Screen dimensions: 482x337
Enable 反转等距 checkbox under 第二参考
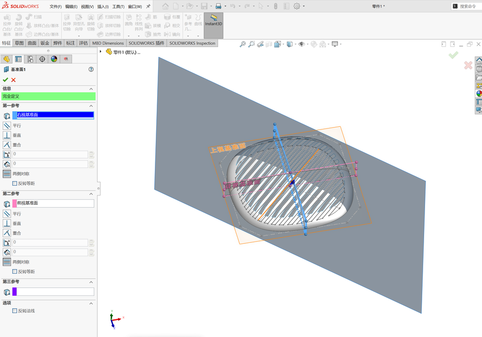coord(15,272)
